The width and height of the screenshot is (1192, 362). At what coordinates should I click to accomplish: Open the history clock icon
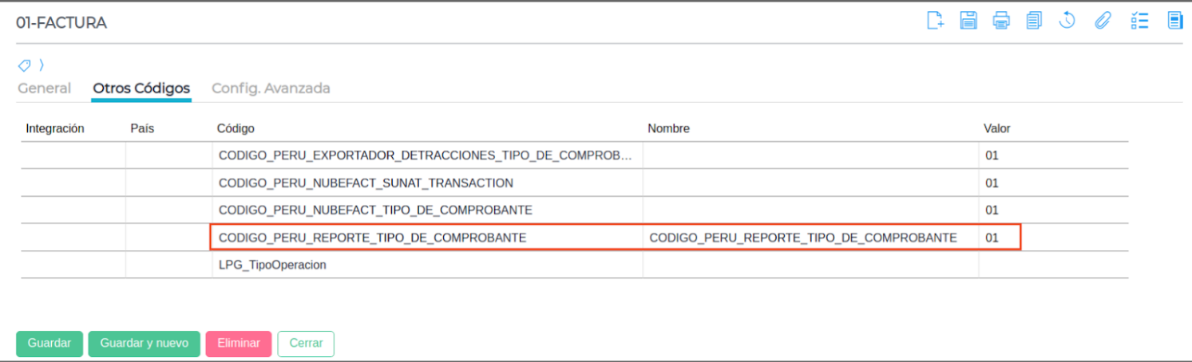pyautogui.click(x=1067, y=21)
